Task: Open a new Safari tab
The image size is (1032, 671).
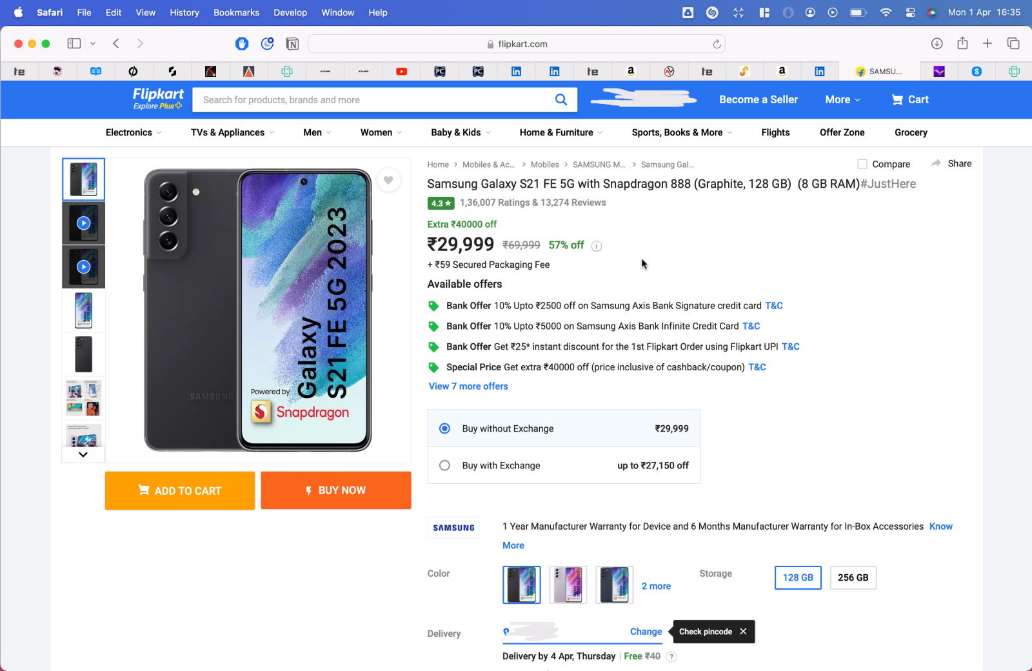Action: (x=987, y=43)
